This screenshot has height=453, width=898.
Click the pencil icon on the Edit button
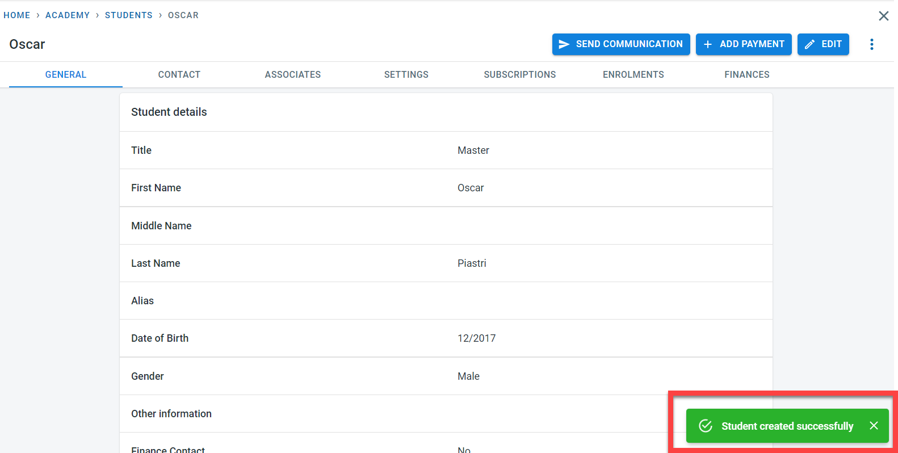[x=810, y=44]
